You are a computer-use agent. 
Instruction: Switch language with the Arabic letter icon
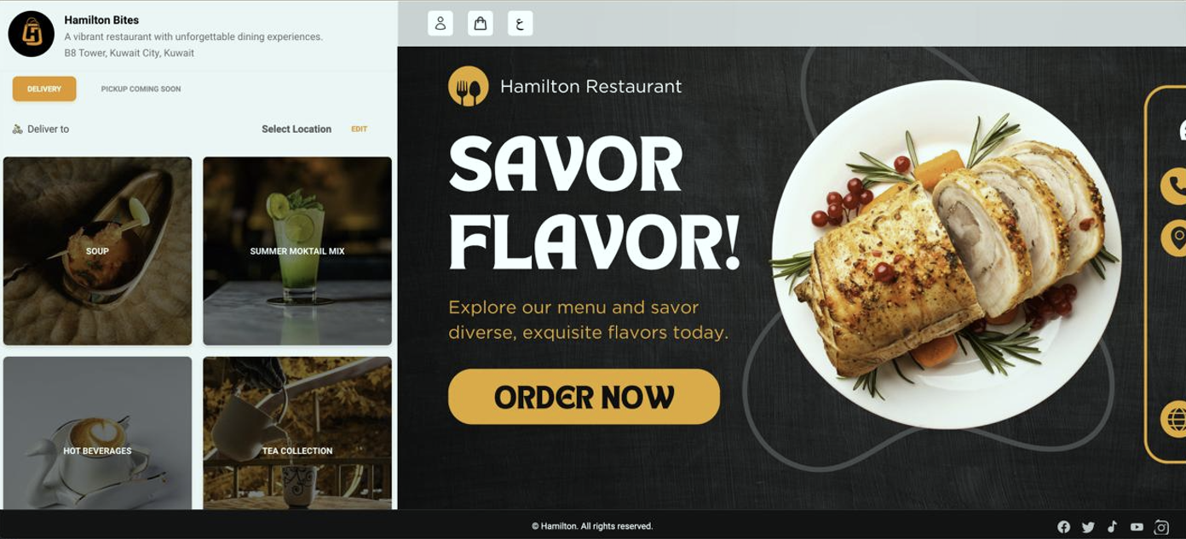521,23
